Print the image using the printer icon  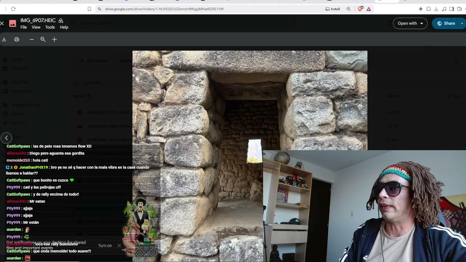pyautogui.click(x=17, y=39)
